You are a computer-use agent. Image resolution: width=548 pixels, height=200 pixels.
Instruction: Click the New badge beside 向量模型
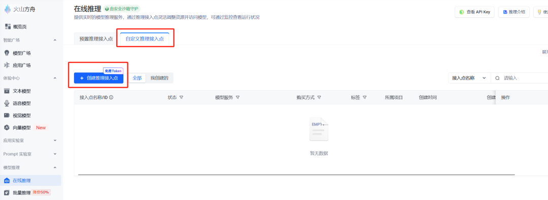41,128
